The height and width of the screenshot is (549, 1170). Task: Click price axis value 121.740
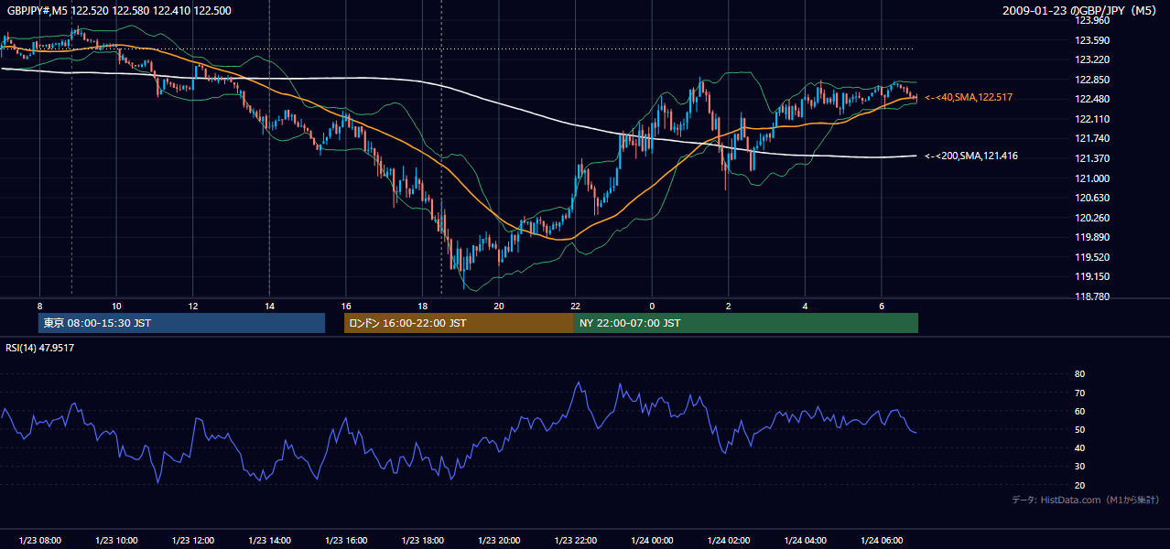coord(1091,138)
